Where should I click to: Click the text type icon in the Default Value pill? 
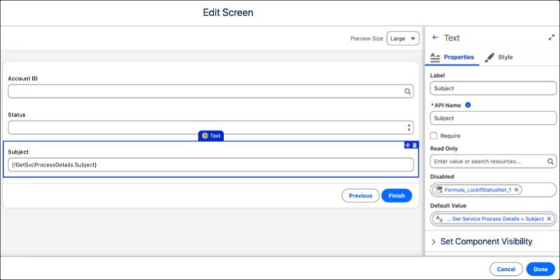[x=440, y=218]
